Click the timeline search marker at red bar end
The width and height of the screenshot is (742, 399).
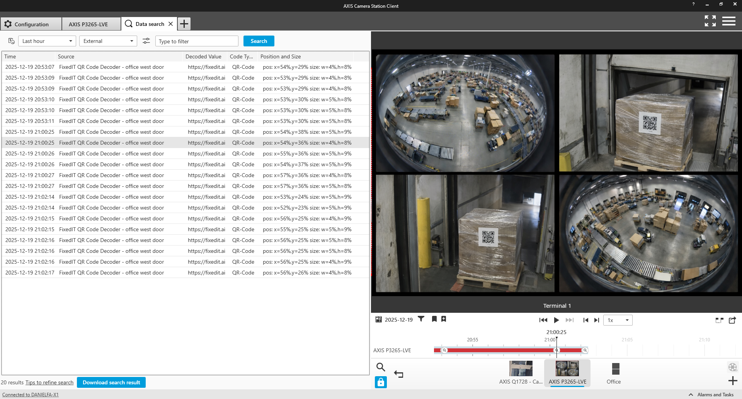585,350
